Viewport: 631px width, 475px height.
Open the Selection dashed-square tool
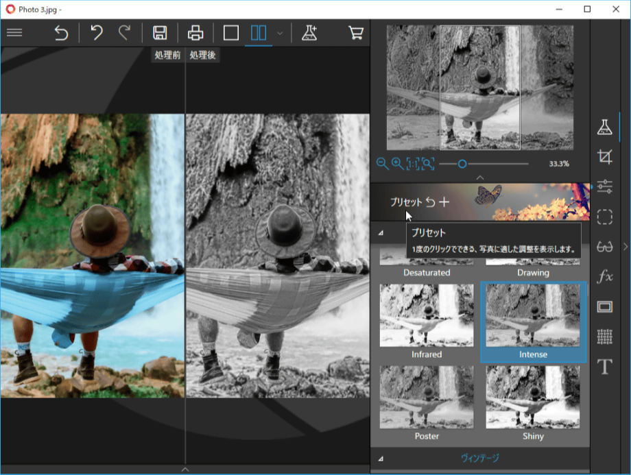pos(605,217)
